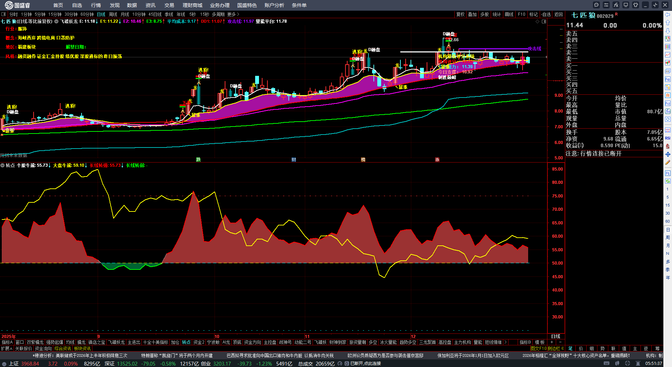
Task: Select the pencil drawing tool icon
Action: (x=667, y=163)
